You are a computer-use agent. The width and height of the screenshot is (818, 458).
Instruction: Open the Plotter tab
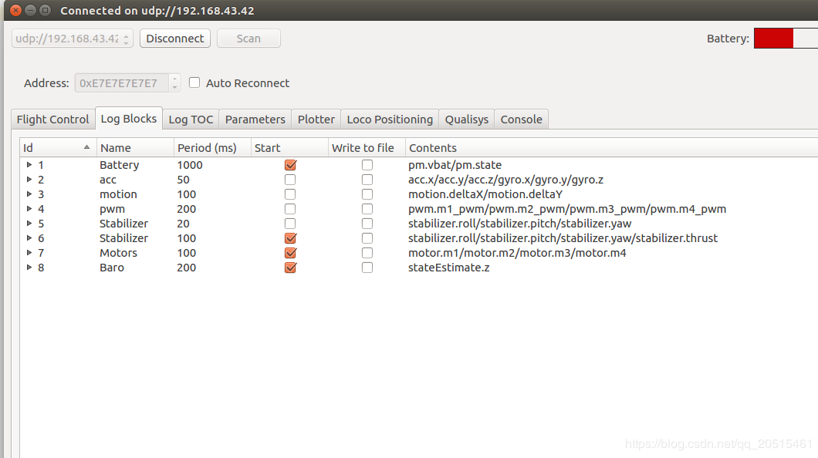(x=316, y=119)
